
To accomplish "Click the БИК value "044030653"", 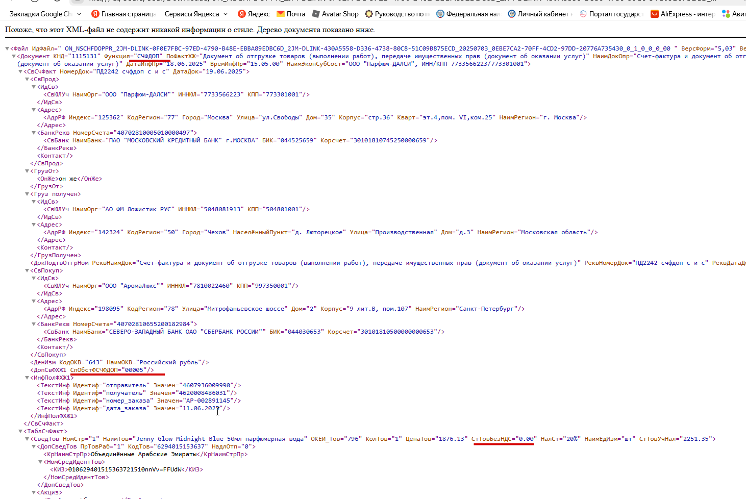I will pyautogui.click(x=305, y=332).
